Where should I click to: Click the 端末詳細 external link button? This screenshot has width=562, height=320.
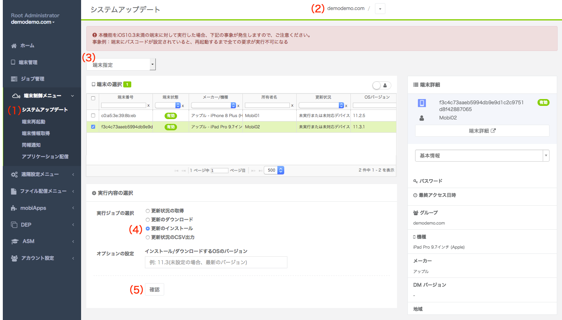tap(482, 131)
